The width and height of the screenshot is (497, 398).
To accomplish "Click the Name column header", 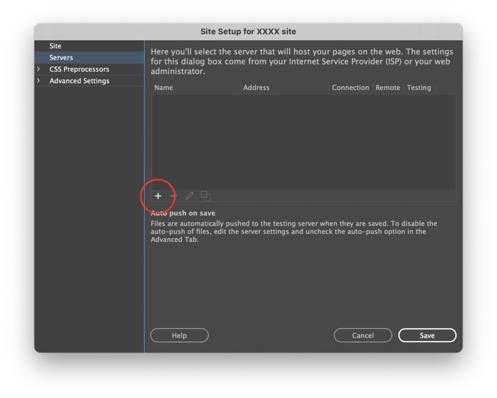I will click(x=164, y=88).
